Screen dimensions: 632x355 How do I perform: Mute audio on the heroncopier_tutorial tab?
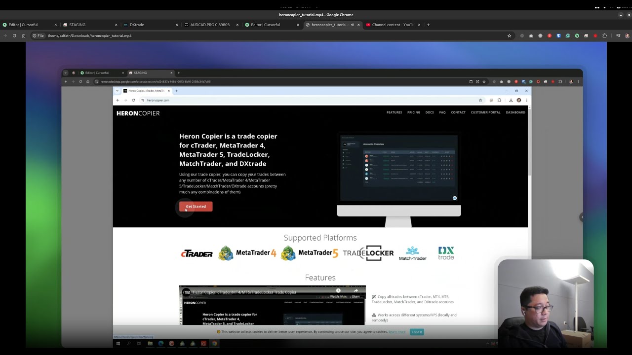352,25
